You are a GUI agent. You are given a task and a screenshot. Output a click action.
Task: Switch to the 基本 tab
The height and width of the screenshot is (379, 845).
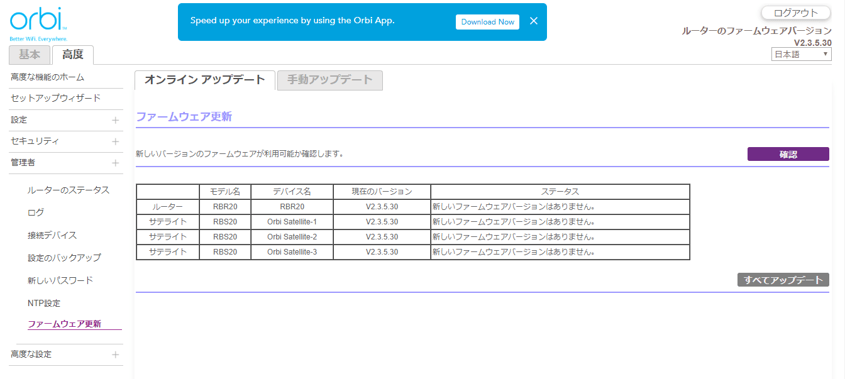29,55
